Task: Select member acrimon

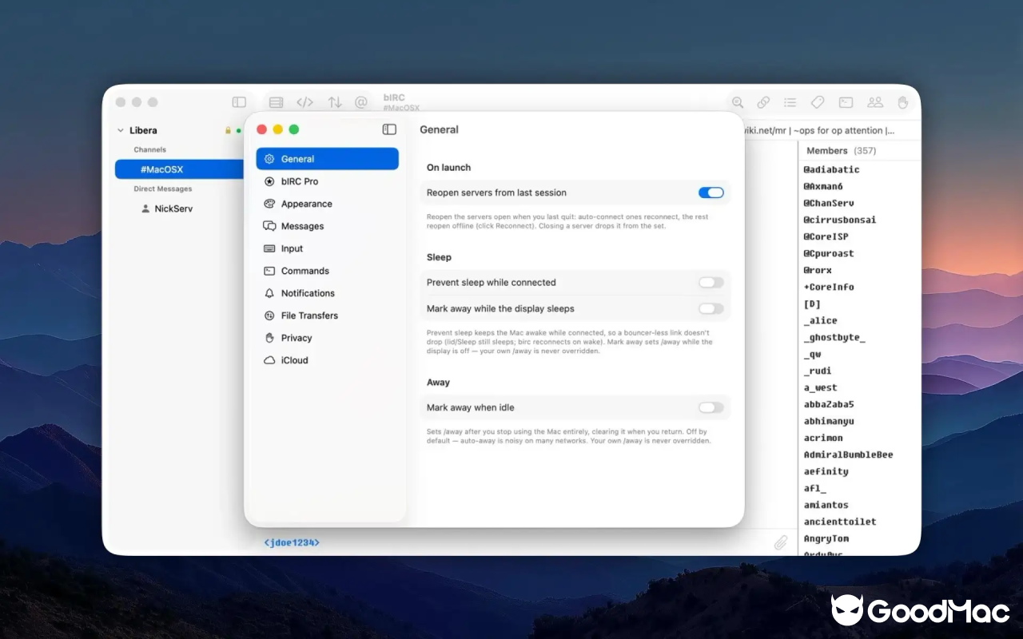Action: (823, 438)
